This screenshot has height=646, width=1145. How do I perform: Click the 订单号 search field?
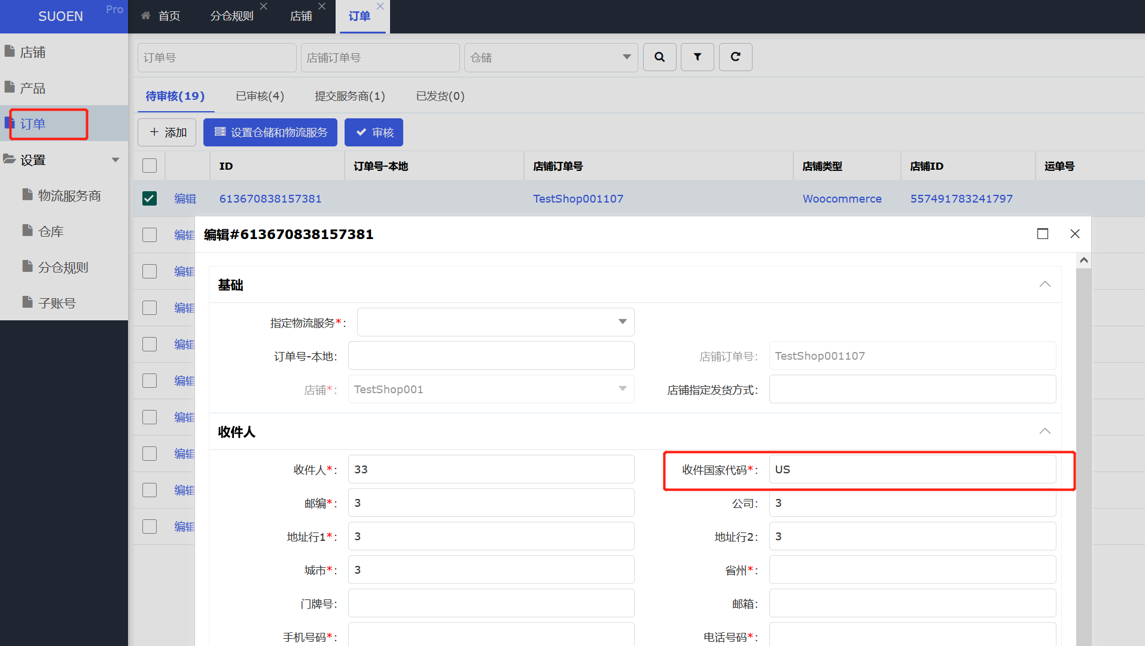217,57
